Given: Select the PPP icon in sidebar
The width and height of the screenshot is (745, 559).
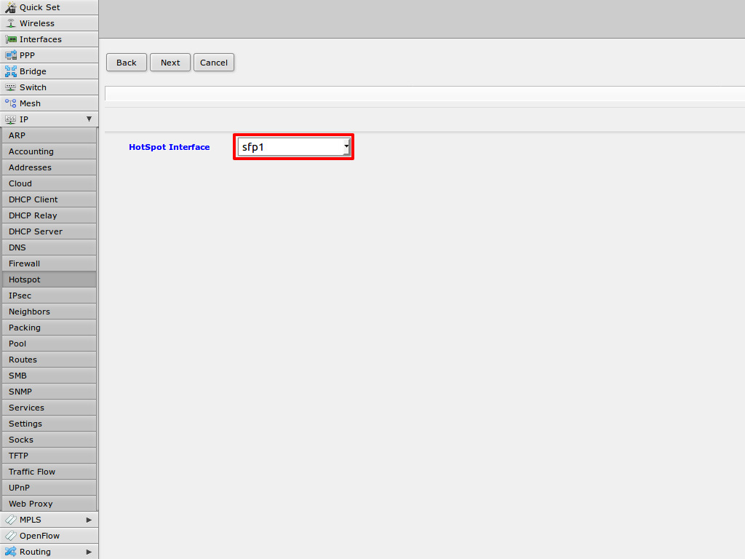Looking at the screenshot, I should (10, 55).
